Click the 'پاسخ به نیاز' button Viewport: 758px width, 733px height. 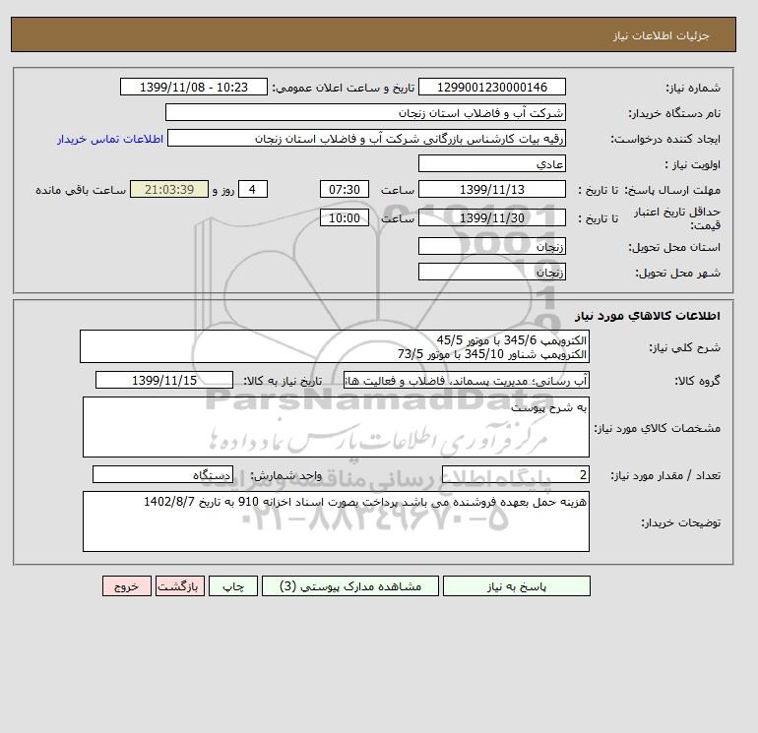coord(516,586)
